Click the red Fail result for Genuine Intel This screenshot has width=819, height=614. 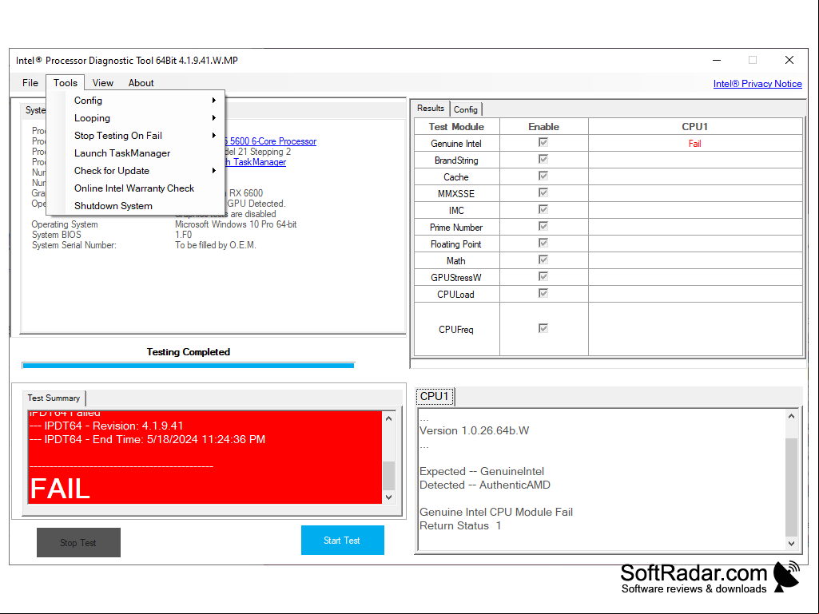[x=694, y=144]
